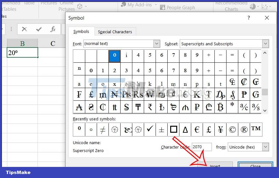Select the Bitcoin sign ₿

click(220, 107)
